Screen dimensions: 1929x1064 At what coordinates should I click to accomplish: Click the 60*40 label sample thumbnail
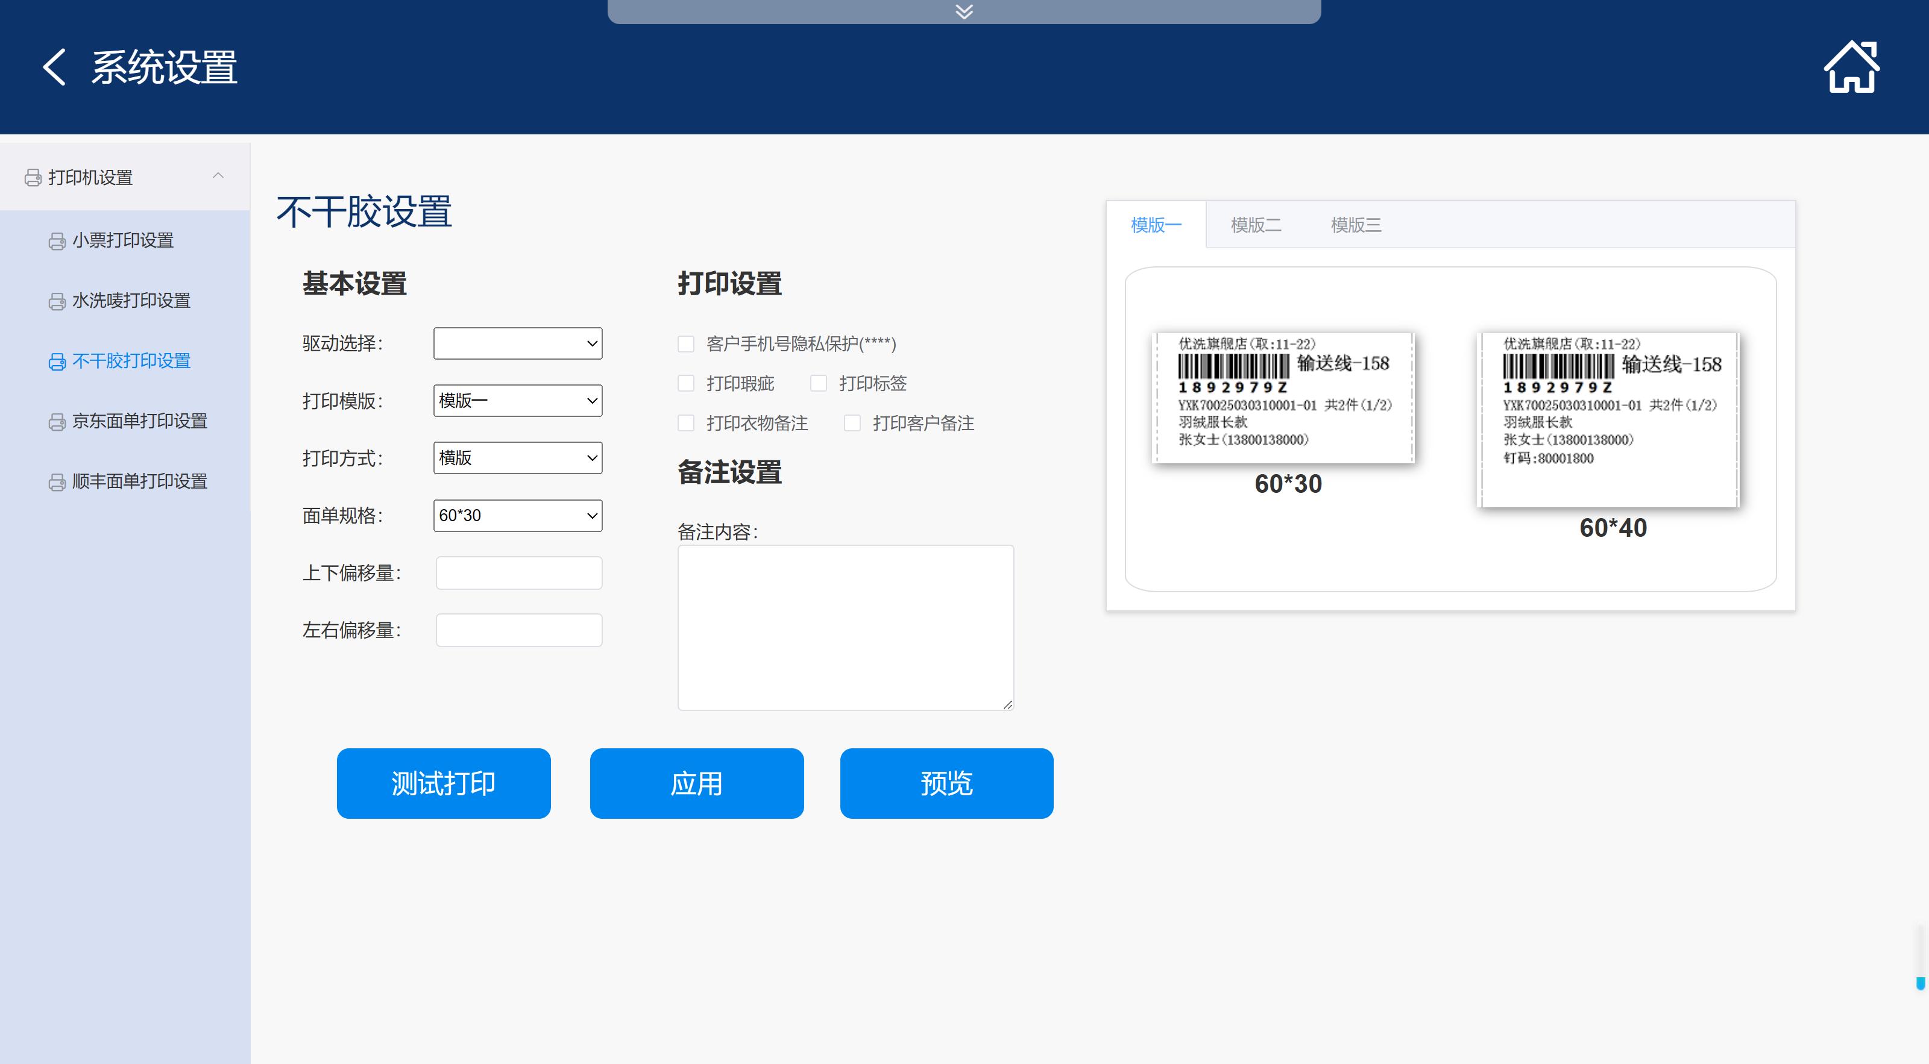[x=1608, y=420]
